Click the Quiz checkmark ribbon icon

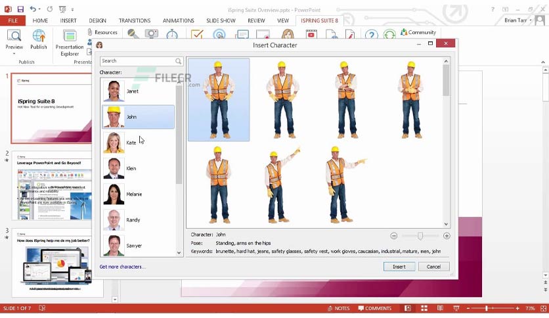(x=197, y=34)
